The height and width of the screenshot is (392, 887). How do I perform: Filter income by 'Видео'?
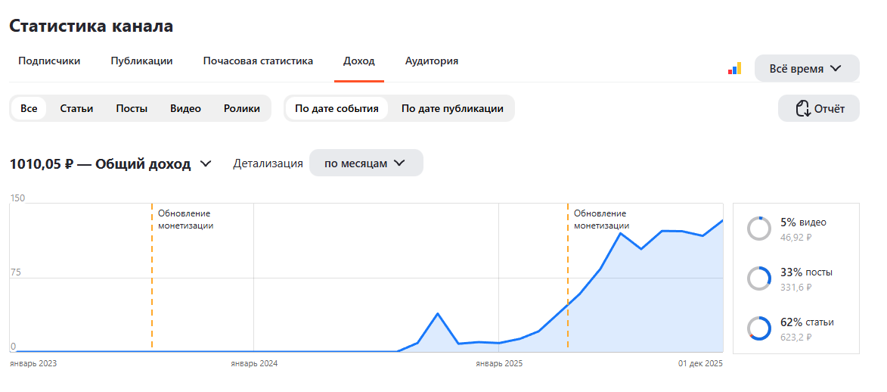[x=185, y=108]
